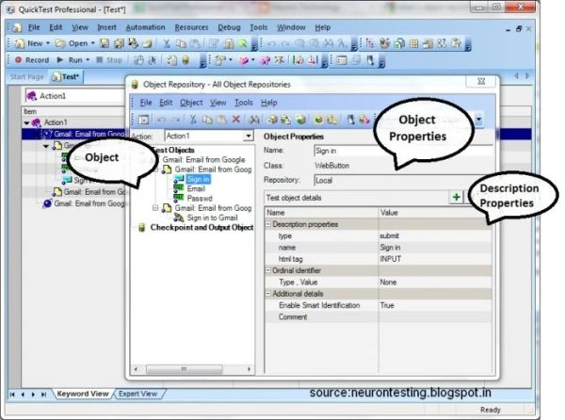The image size is (565, 420).
Task: Click the Run button
Action: (71, 59)
